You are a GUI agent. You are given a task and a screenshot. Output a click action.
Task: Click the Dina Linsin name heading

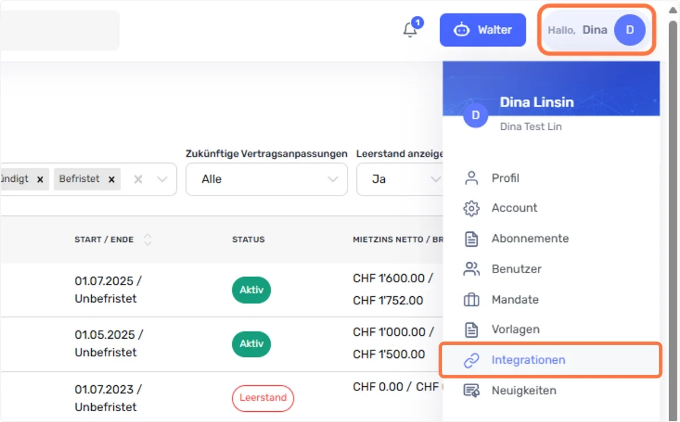(537, 102)
